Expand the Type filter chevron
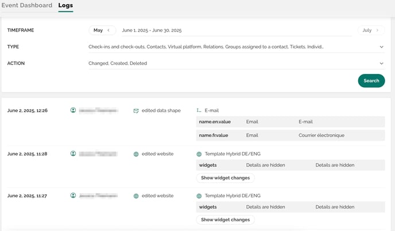395x231 pixels. pyautogui.click(x=381, y=47)
